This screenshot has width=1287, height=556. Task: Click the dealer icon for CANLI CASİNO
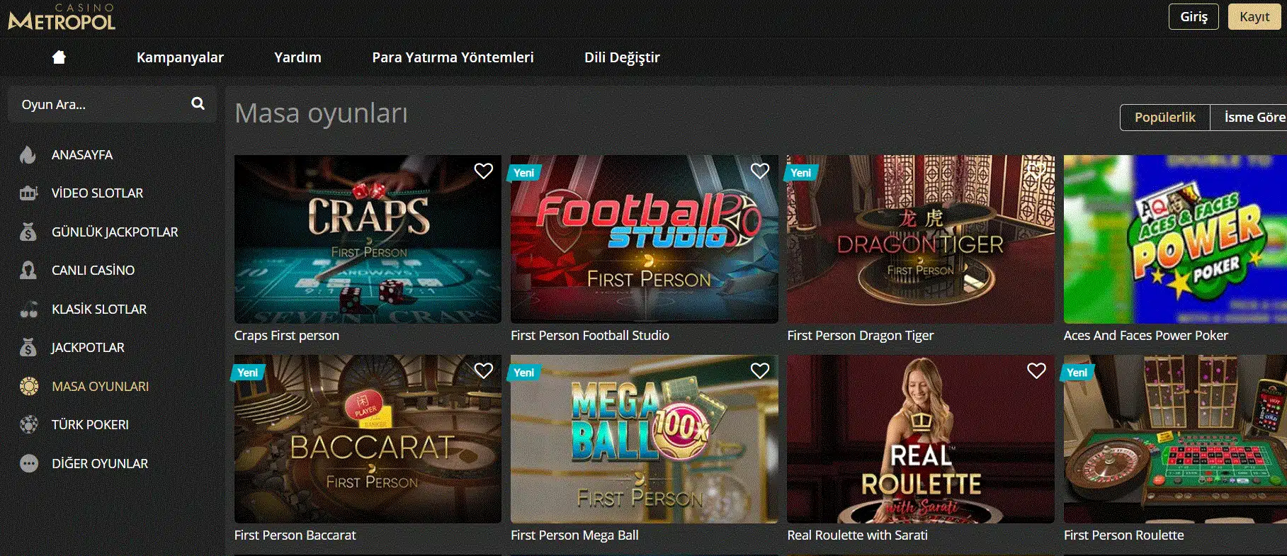28,270
